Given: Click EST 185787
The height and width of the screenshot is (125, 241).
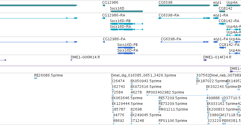Looking at the screenshot, I should click(119, 109).
